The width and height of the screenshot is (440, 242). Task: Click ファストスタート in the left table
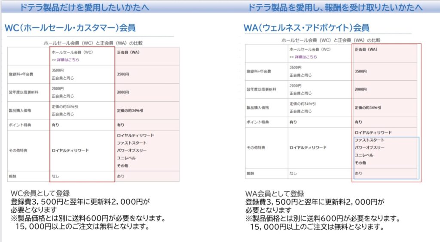pyautogui.click(x=131, y=143)
